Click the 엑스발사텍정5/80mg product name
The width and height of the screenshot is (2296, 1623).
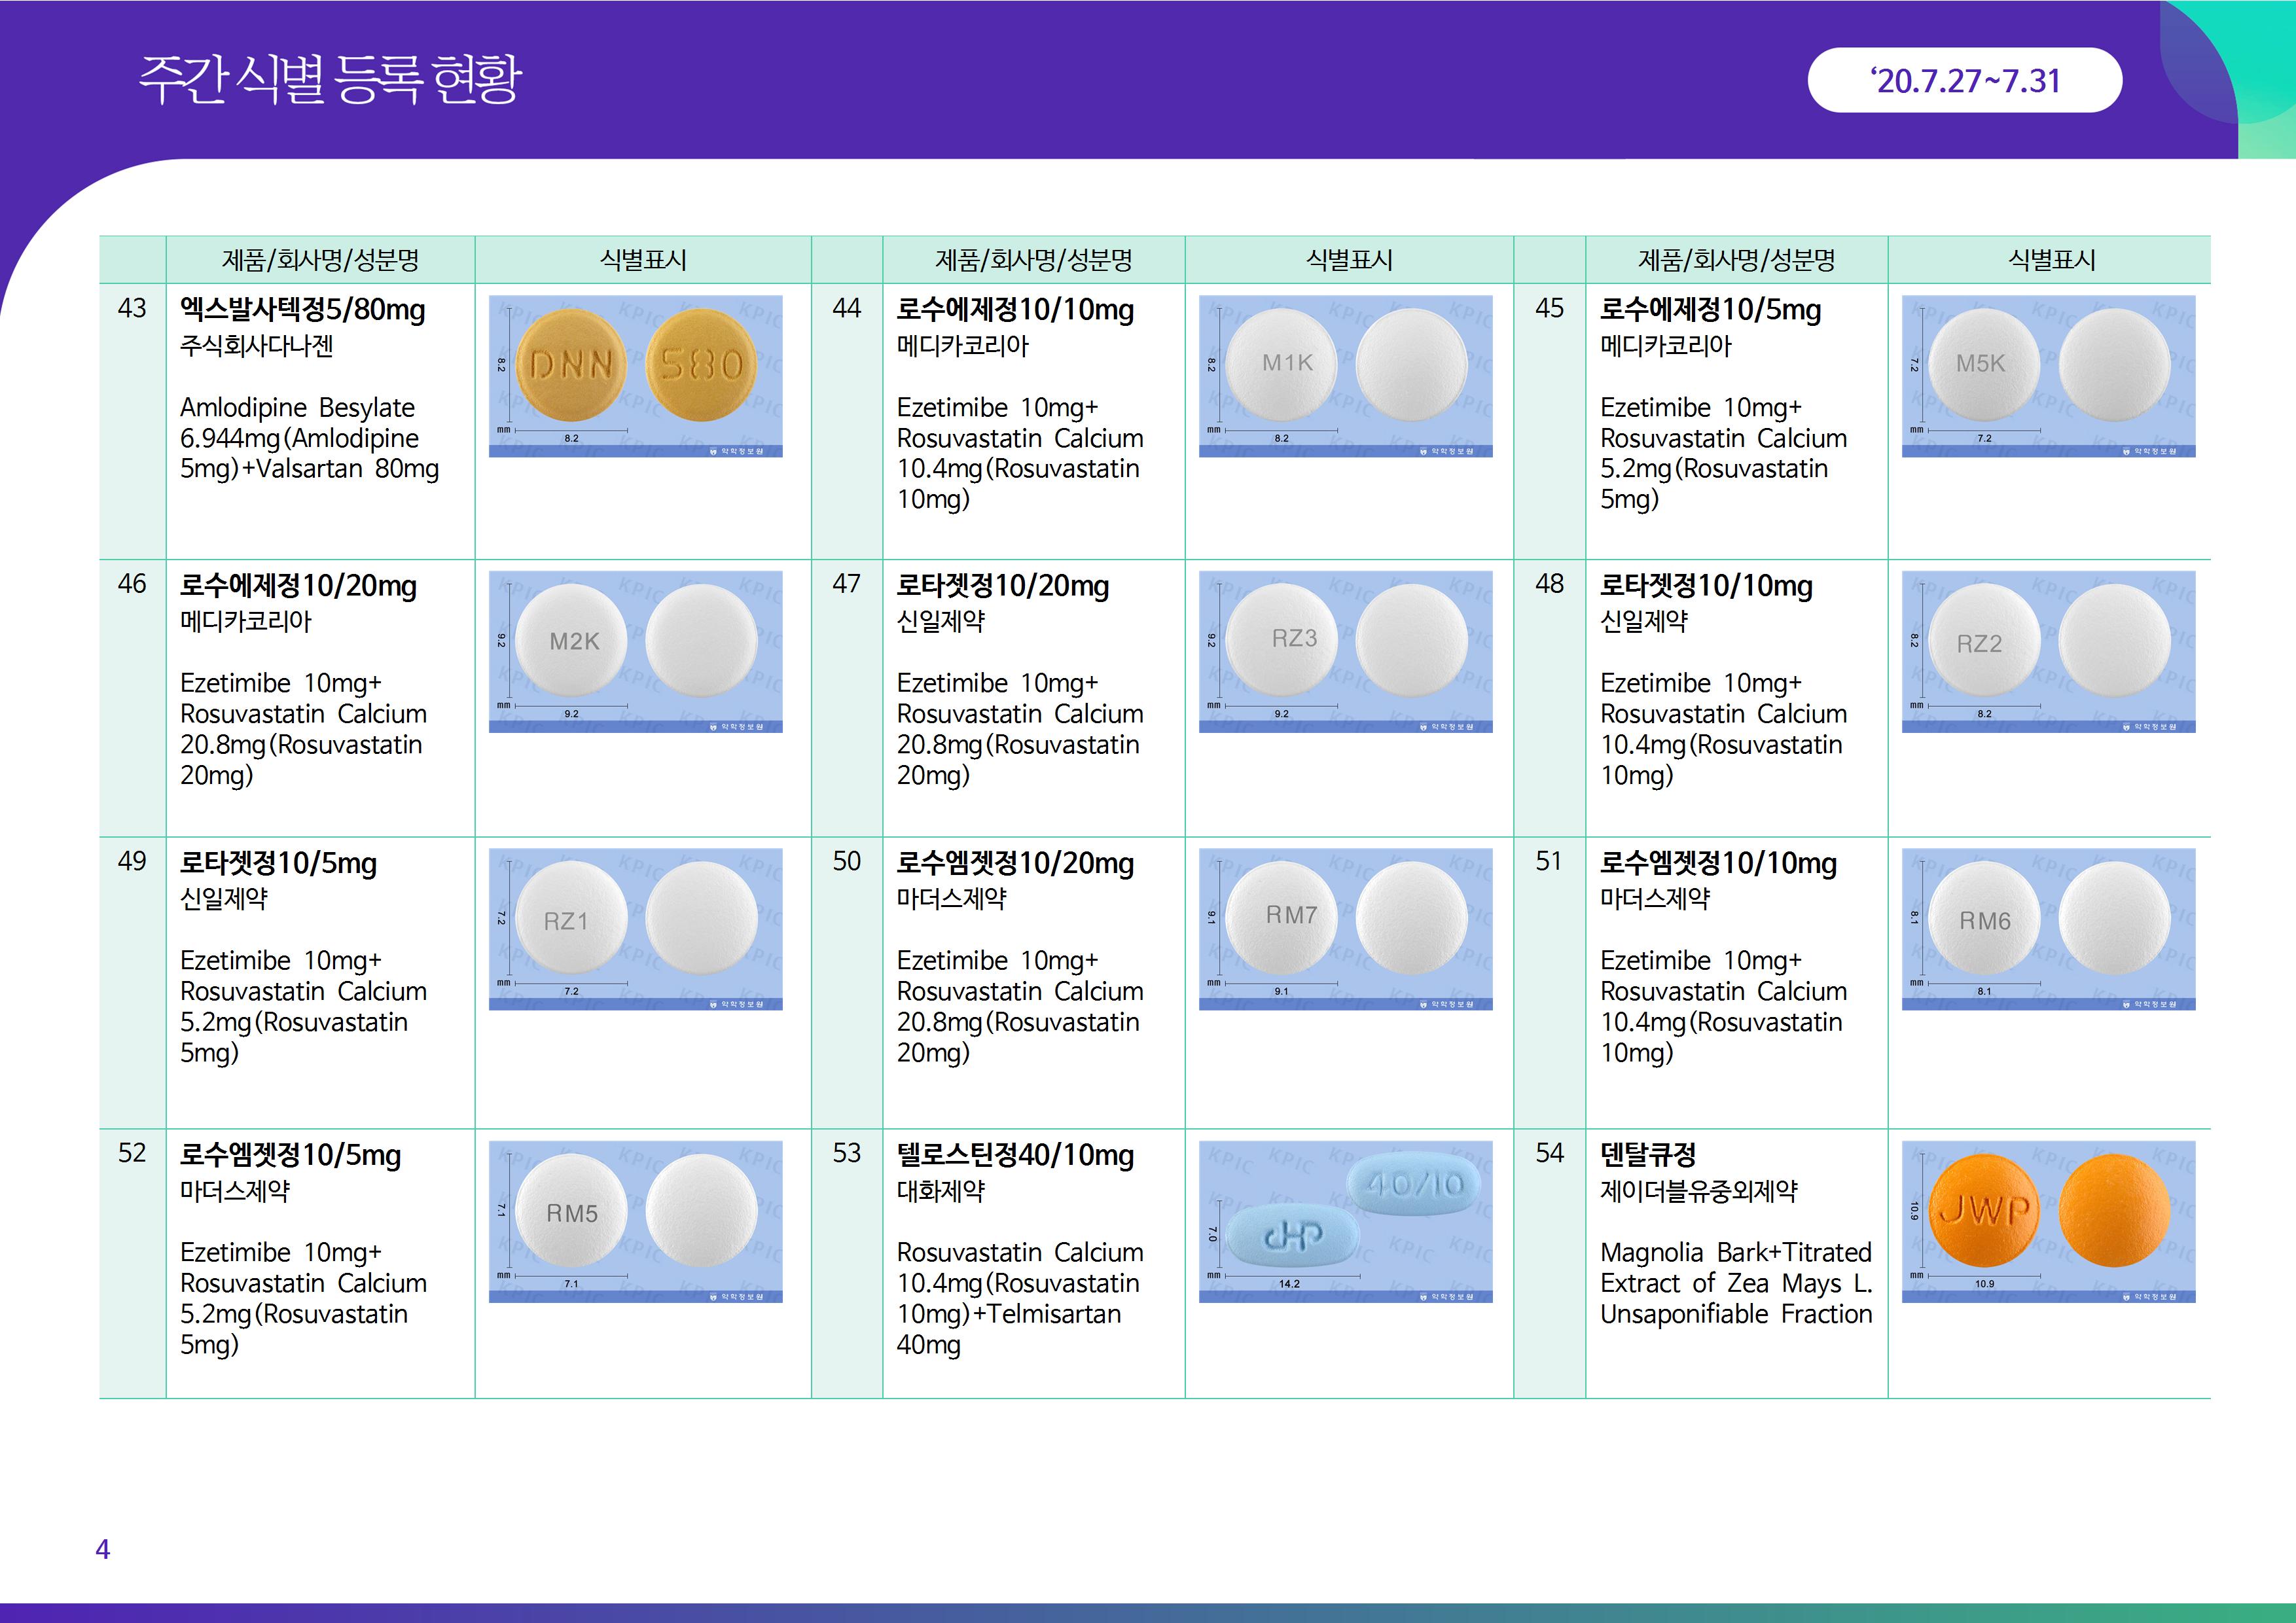pyautogui.click(x=302, y=310)
